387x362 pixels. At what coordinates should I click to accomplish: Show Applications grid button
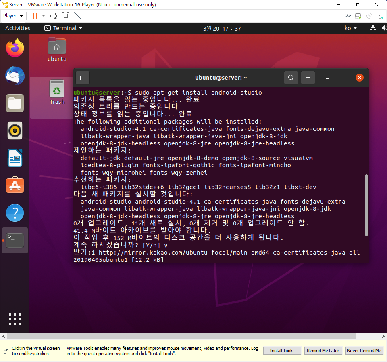(x=15, y=319)
